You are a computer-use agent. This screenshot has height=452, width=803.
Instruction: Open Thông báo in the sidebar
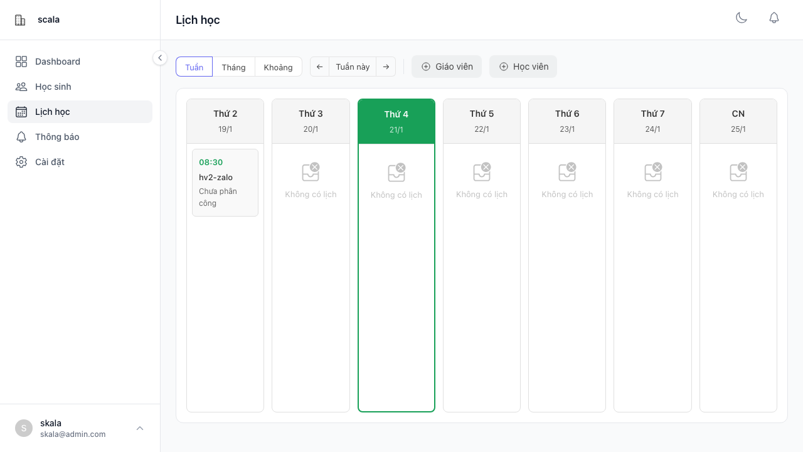tap(56, 137)
